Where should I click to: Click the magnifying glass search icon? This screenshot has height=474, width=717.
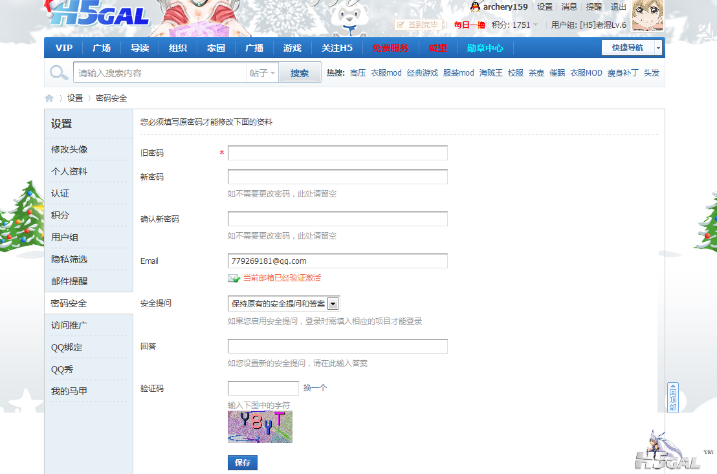tap(59, 73)
